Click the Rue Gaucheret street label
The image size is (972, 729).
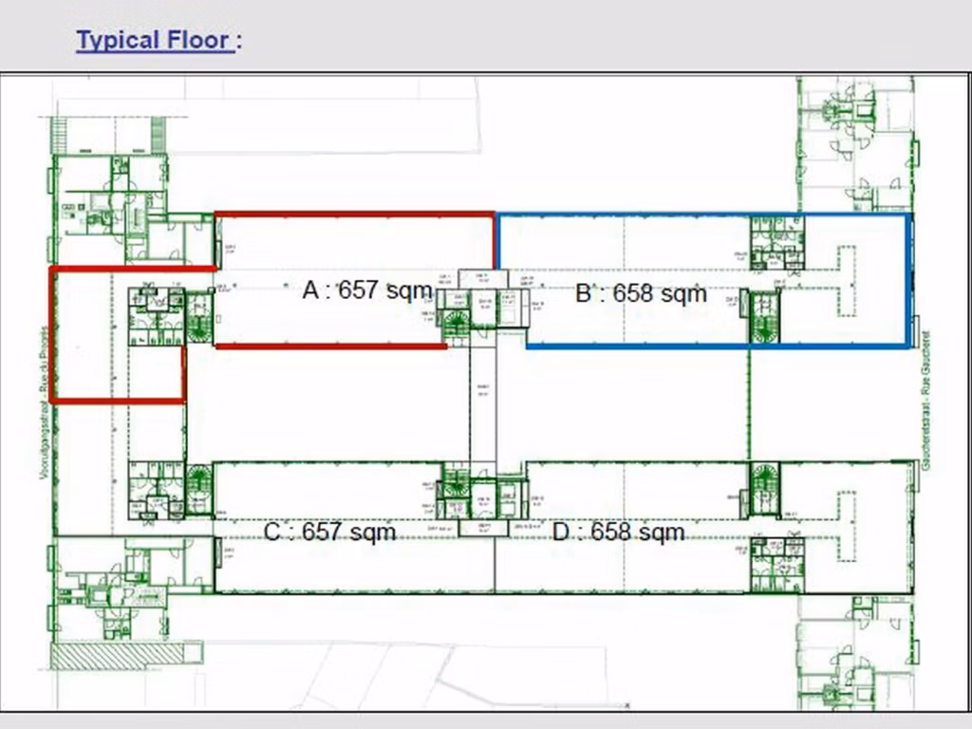tap(925, 399)
